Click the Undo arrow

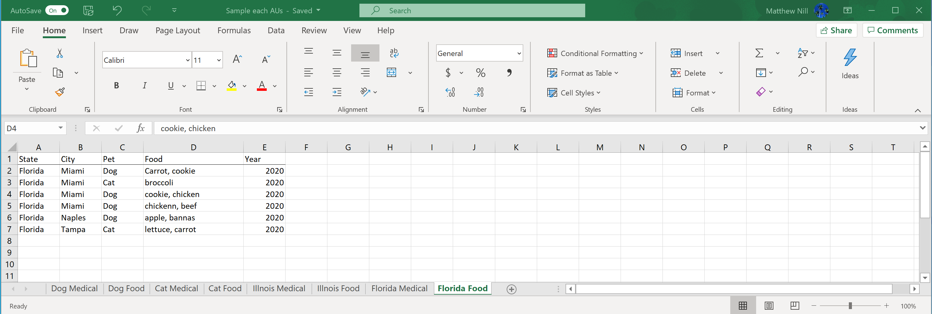[117, 10]
